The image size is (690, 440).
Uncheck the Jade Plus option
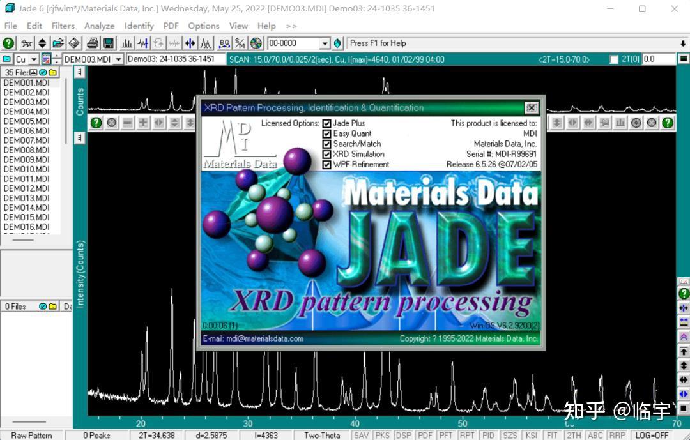326,124
